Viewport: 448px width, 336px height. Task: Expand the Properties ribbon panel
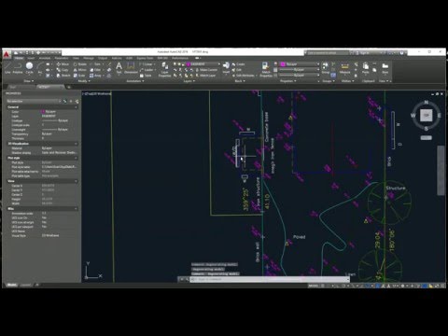click(x=288, y=81)
